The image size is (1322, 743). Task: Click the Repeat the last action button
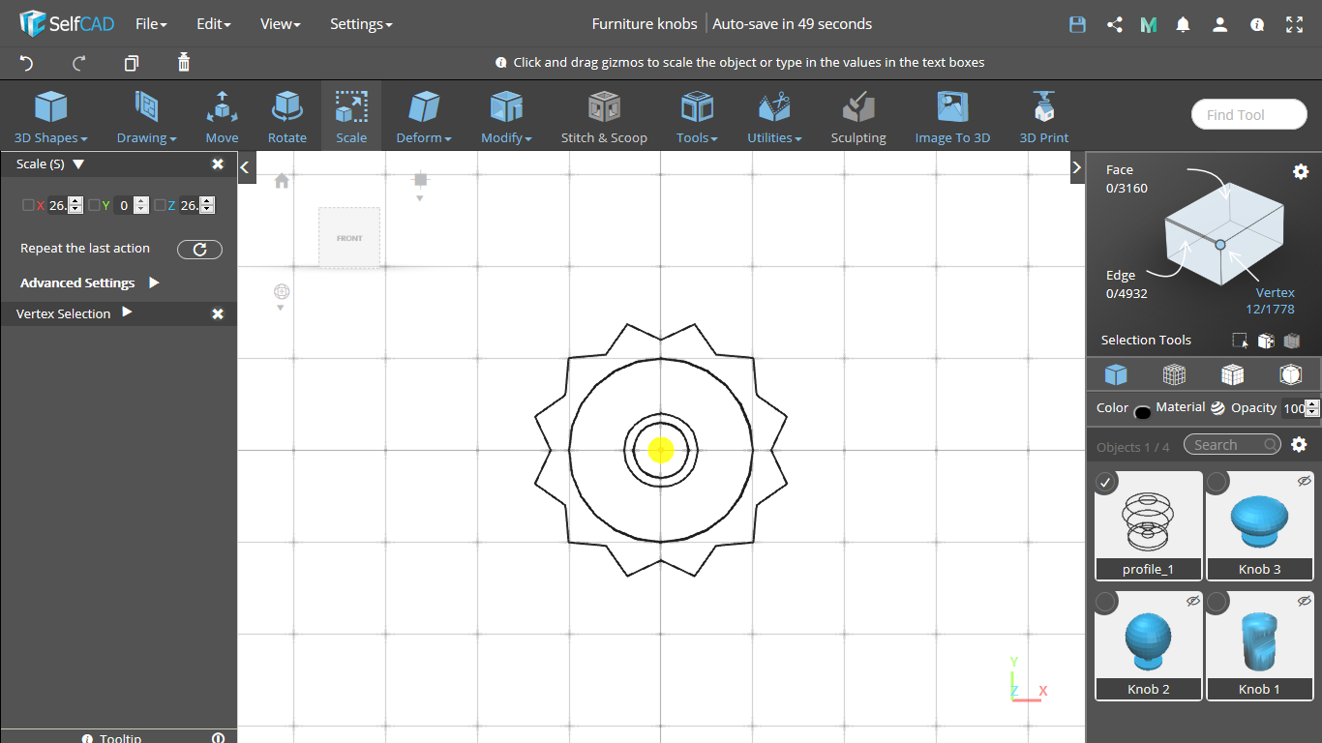199,250
